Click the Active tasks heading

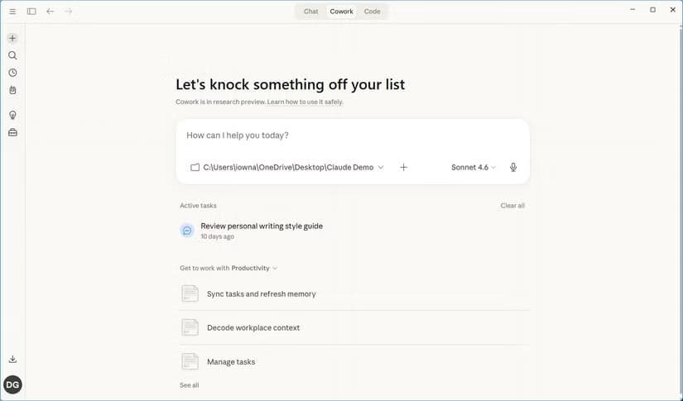(x=198, y=206)
